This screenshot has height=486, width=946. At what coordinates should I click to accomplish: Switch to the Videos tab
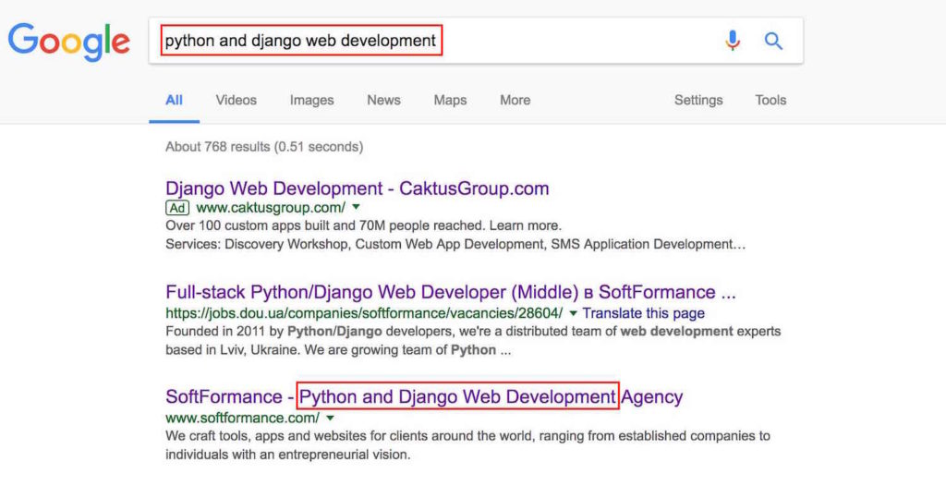pos(236,100)
